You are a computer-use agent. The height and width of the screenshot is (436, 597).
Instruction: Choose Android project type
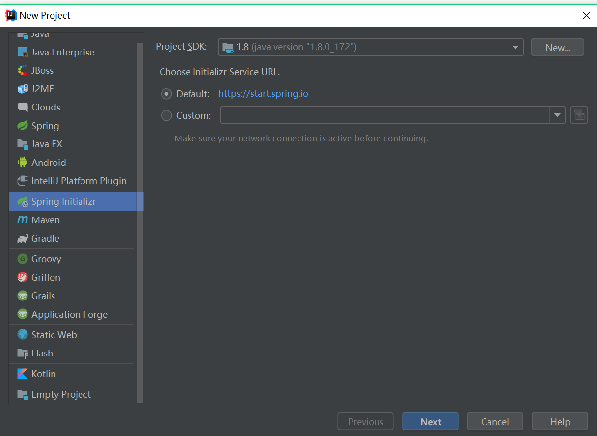tap(72, 163)
